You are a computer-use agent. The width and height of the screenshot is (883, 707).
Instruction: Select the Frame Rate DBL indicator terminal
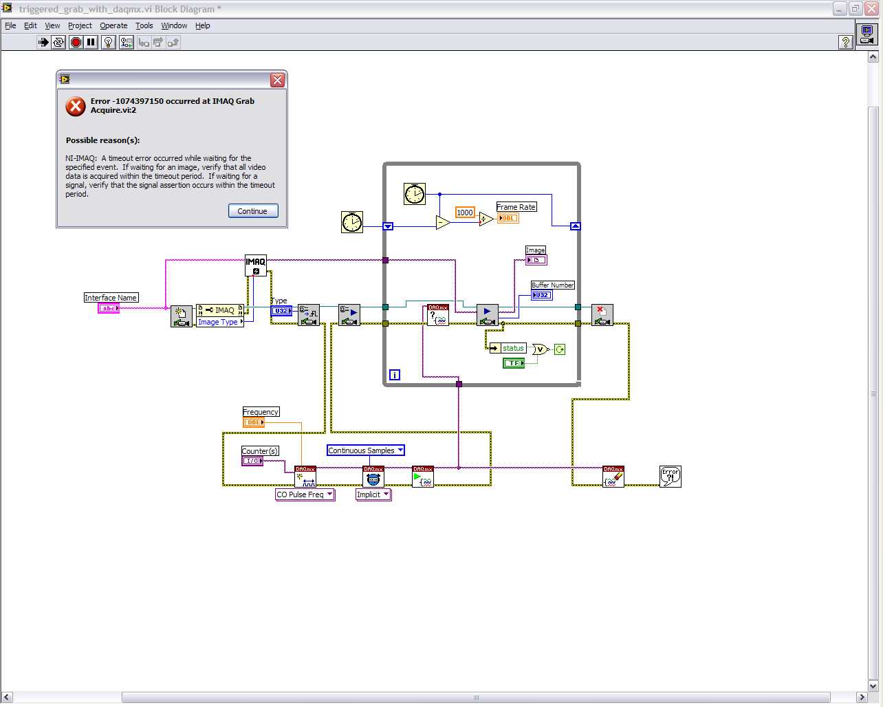click(x=508, y=218)
